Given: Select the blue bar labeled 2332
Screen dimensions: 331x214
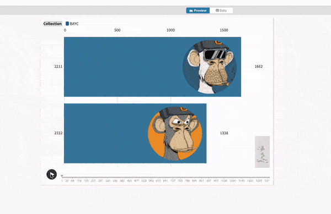Looking at the screenshot, I should click(135, 134).
